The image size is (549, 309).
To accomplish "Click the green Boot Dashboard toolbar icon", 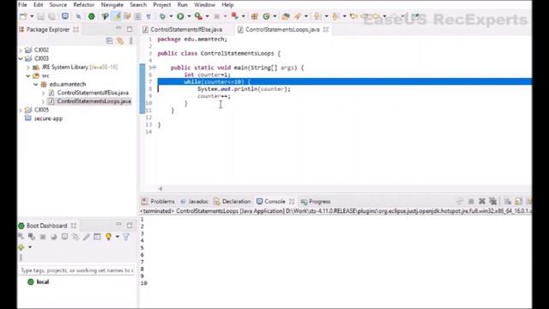I will click(x=92, y=16).
